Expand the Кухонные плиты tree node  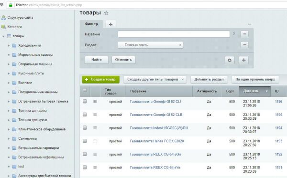tap(9, 73)
